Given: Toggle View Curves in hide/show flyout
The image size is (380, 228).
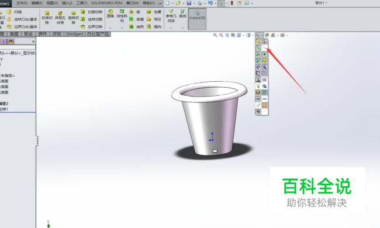Looking at the screenshot, I should coord(258,61).
